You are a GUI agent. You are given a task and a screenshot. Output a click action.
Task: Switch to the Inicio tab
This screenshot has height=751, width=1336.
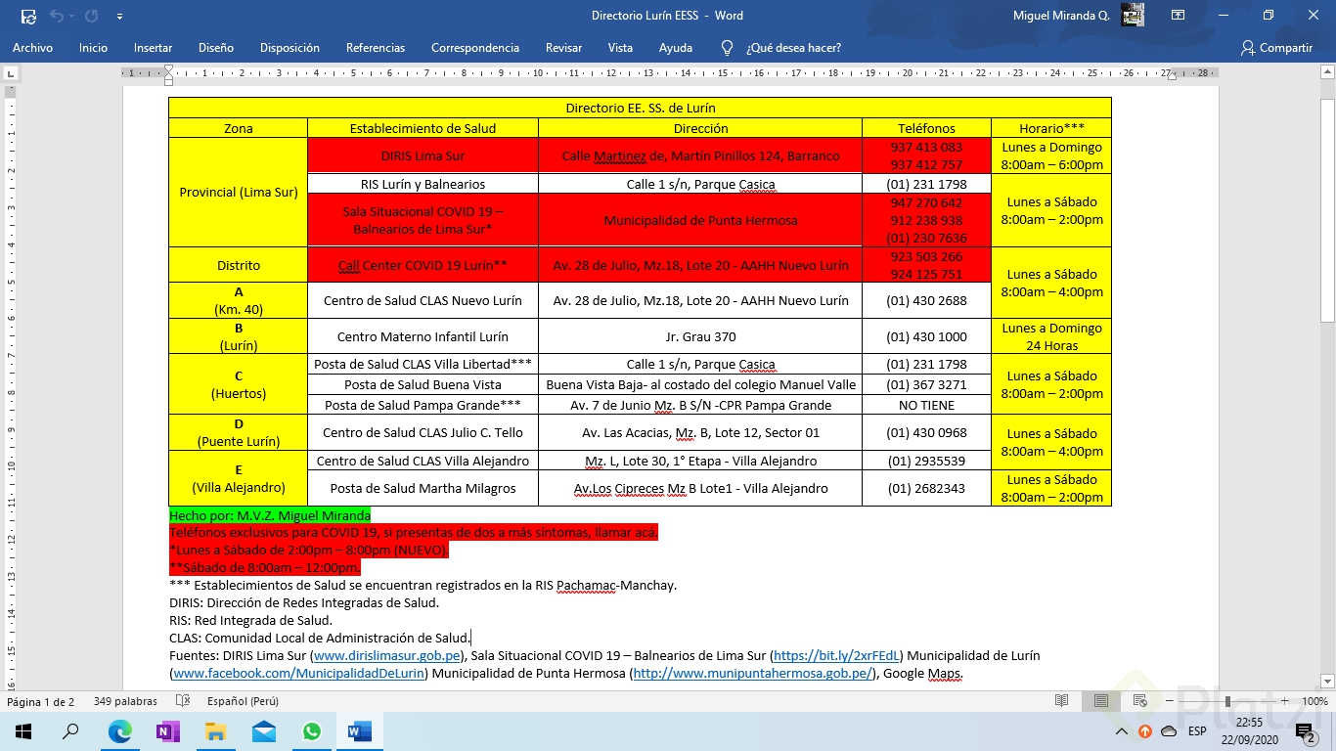93,48
